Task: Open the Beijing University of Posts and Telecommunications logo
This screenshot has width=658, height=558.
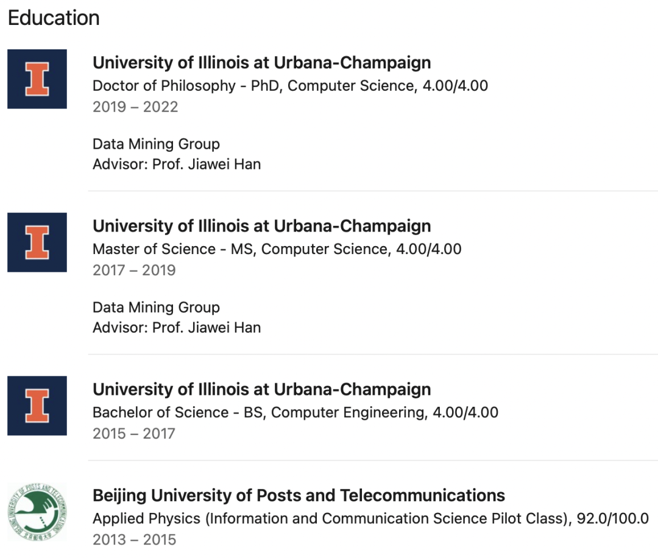Action: 37,512
